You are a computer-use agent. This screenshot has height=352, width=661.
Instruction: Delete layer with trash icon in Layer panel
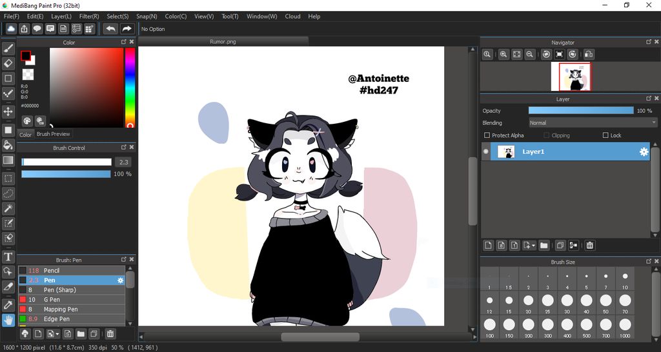tap(590, 245)
